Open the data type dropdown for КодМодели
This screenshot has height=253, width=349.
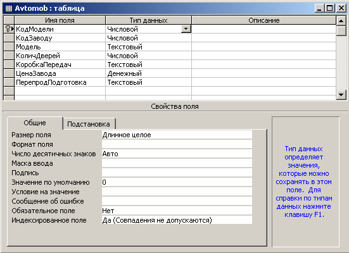pyautogui.click(x=186, y=29)
